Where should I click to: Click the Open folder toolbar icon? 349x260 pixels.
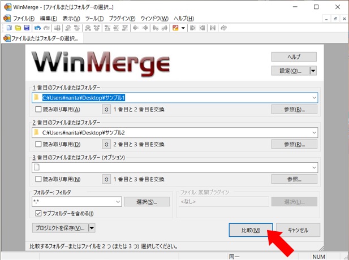18,28
